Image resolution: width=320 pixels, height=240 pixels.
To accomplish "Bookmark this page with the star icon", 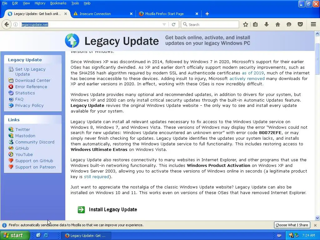I will 246,24.
